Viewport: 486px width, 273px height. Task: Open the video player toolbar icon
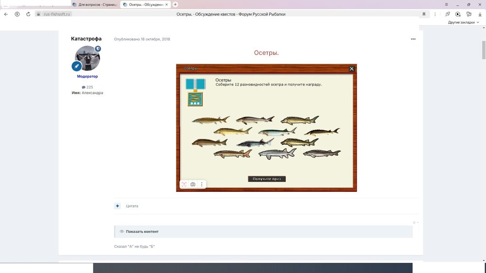point(458,14)
